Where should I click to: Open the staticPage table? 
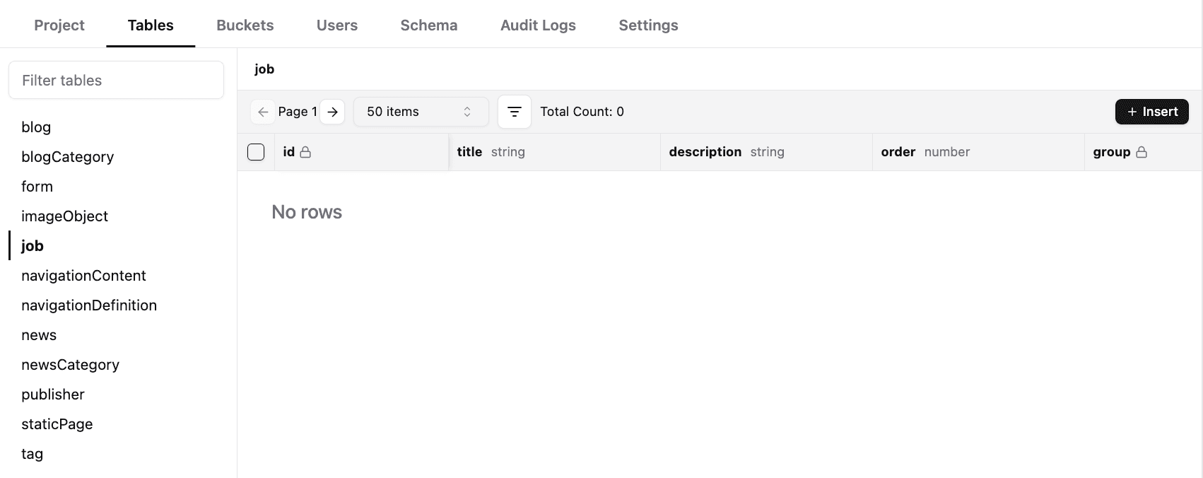coord(57,424)
